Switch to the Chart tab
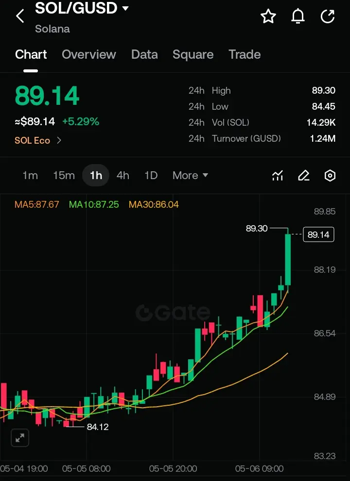The height and width of the screenshot is (481, 350). tap(31, 54)
